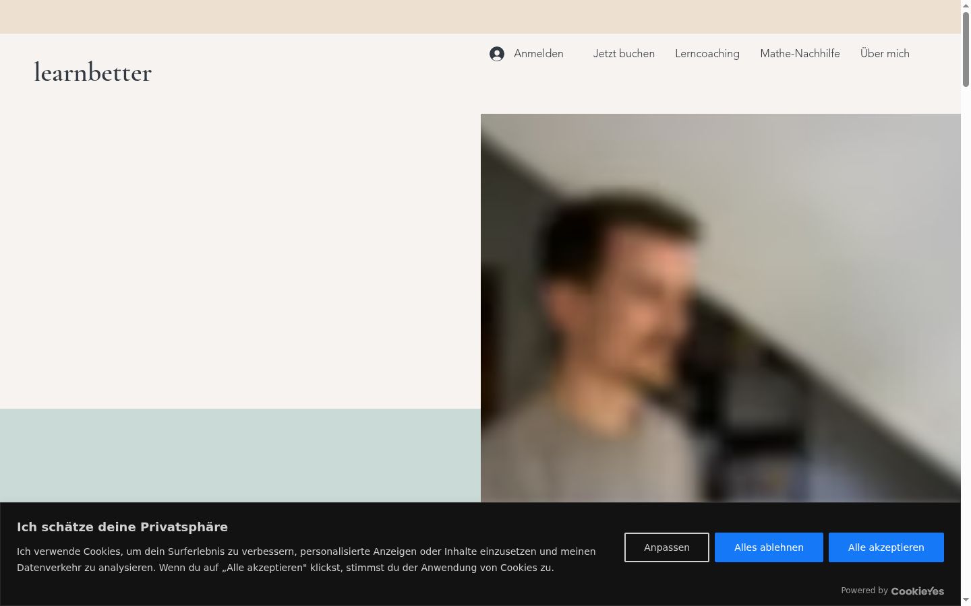Reject cookies with Alles ablehnen
Screen dimensions: 971x606
tap(769, 547)
